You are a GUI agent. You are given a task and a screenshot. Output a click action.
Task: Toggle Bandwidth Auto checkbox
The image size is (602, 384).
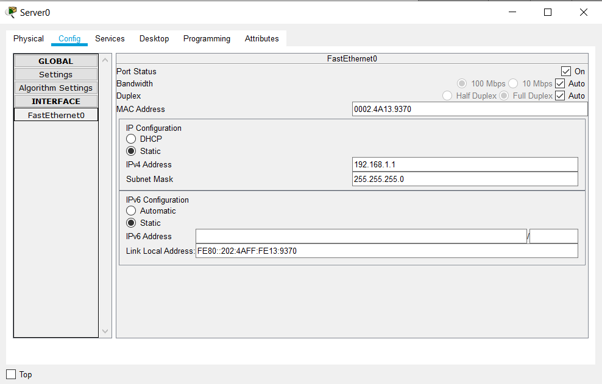[x=560, y=83]
